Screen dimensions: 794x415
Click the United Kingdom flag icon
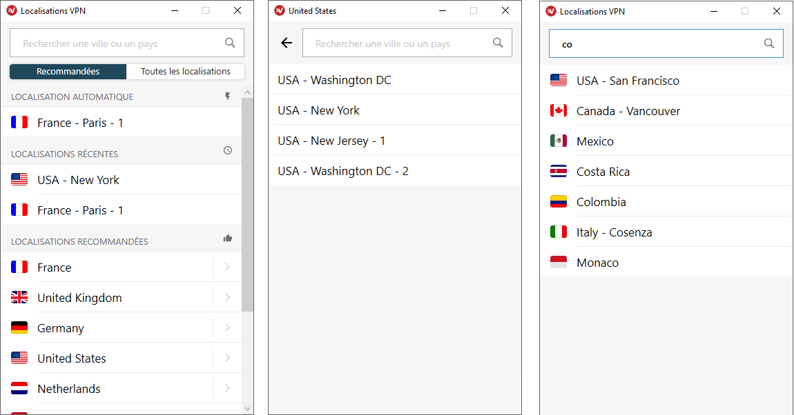(19, 297)
